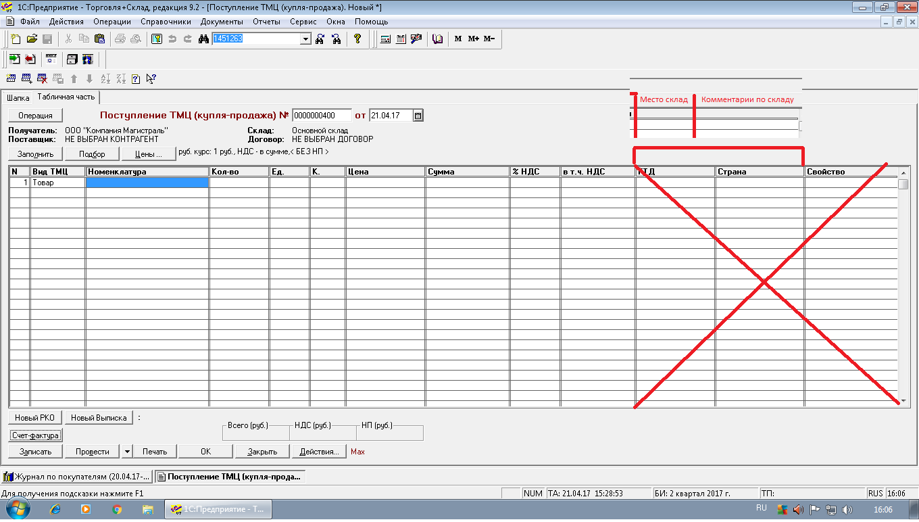919x522 pixels.
Task: Click the binoculars Find icon in toolbar
Action: pos(203,39)
